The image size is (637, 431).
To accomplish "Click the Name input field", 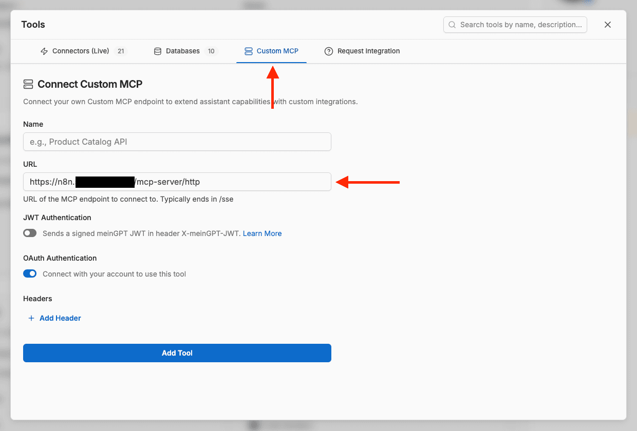I will tap(177, 142).
